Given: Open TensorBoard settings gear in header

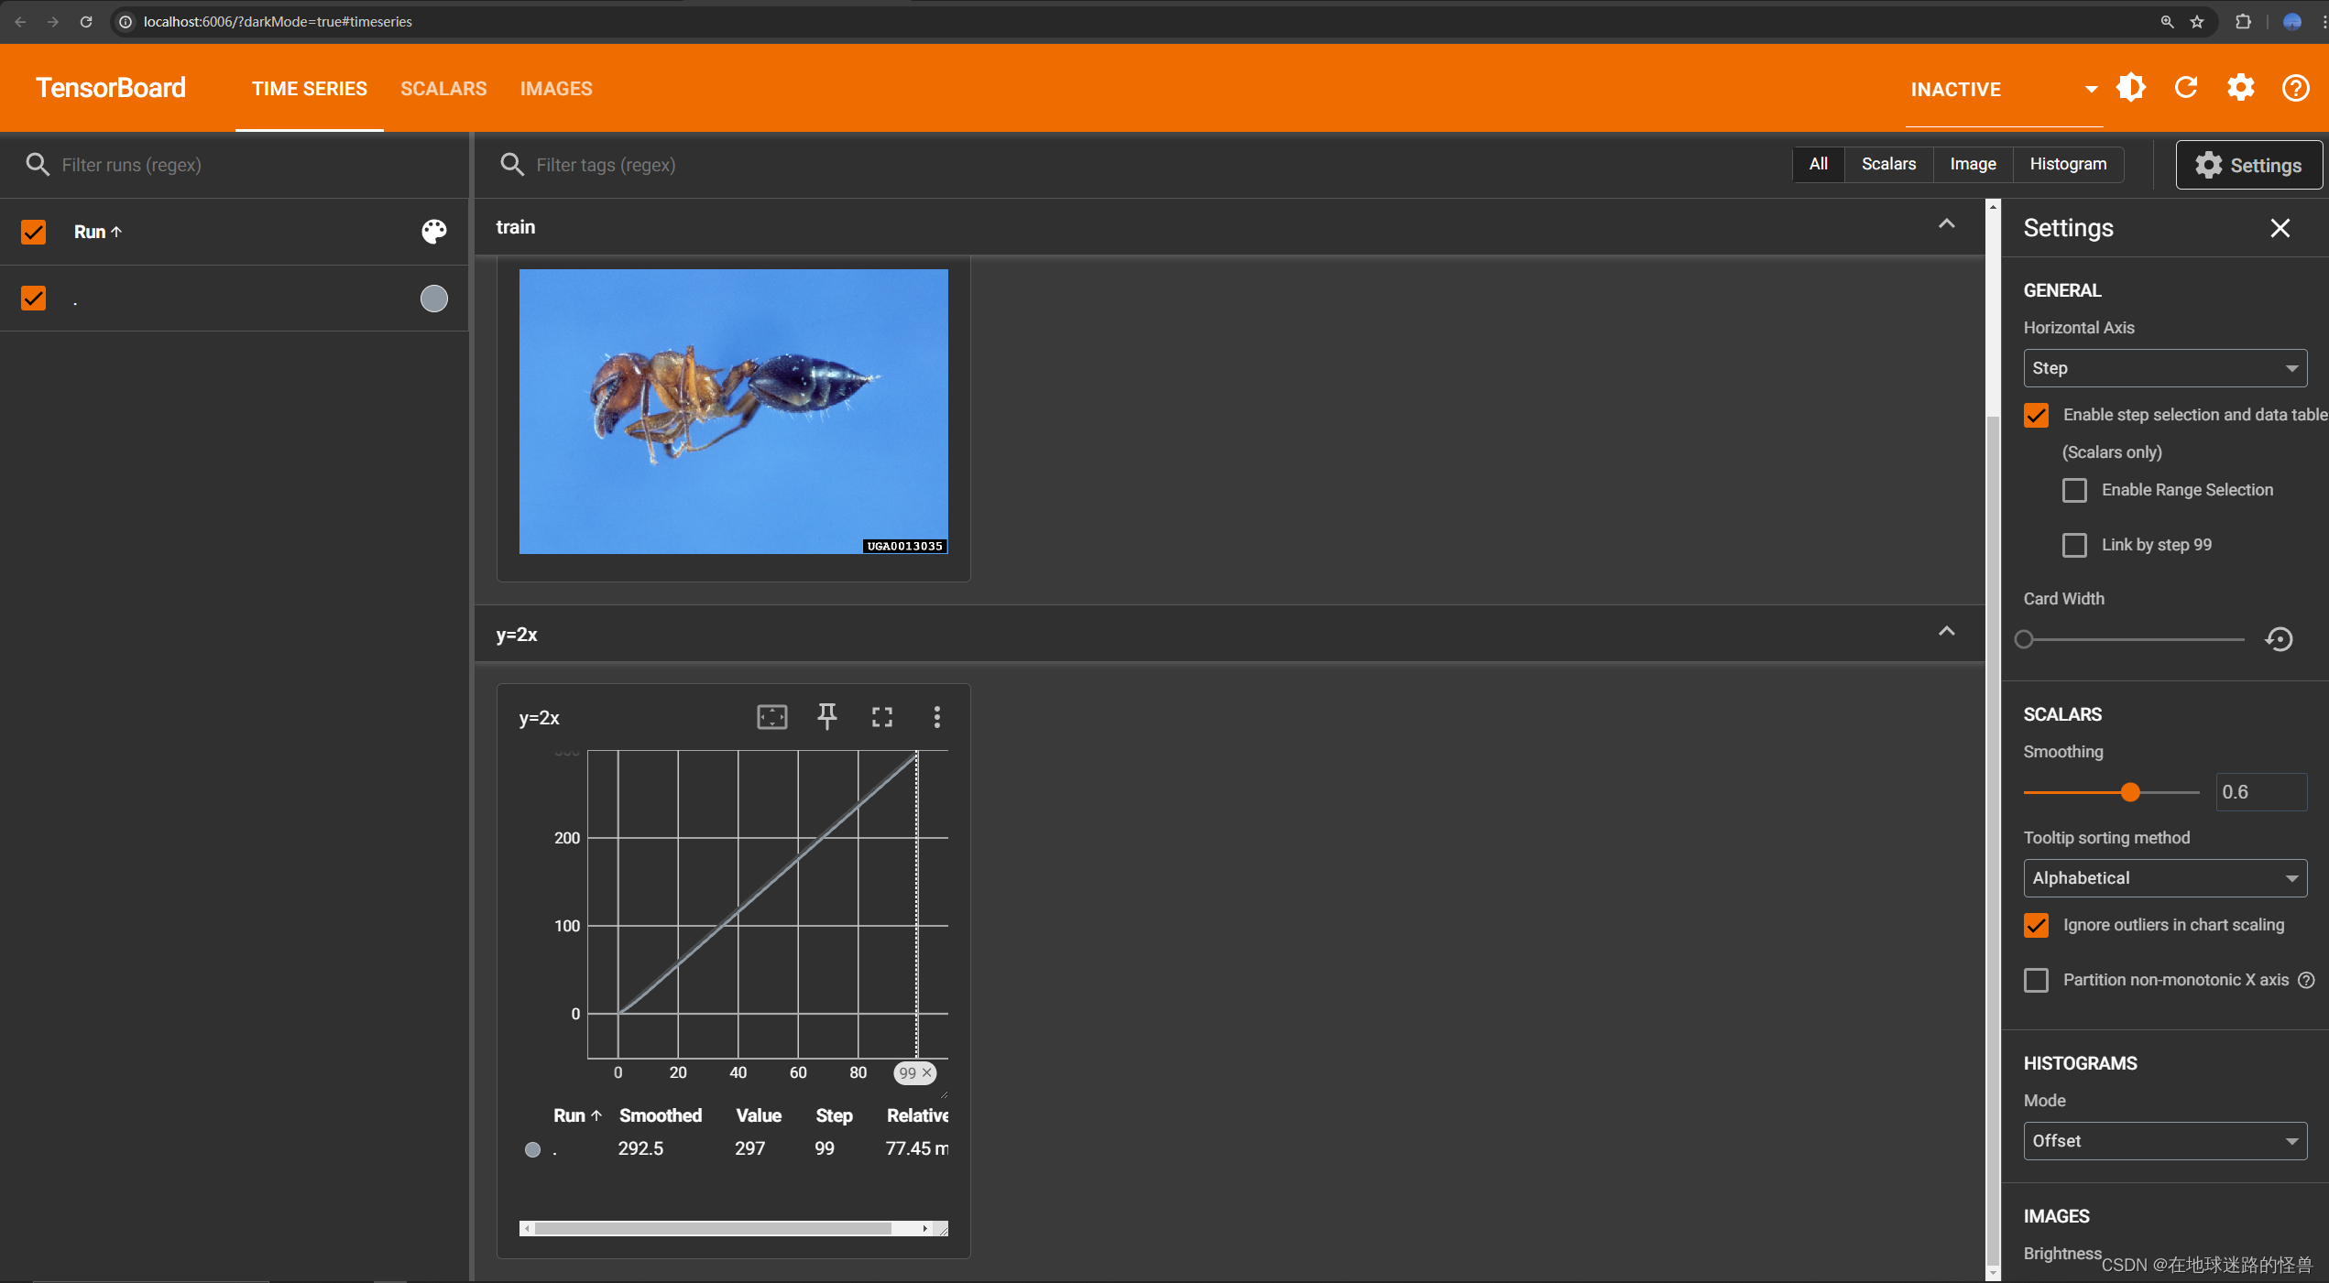Looking at the screenshot, I should (2241, 88).
